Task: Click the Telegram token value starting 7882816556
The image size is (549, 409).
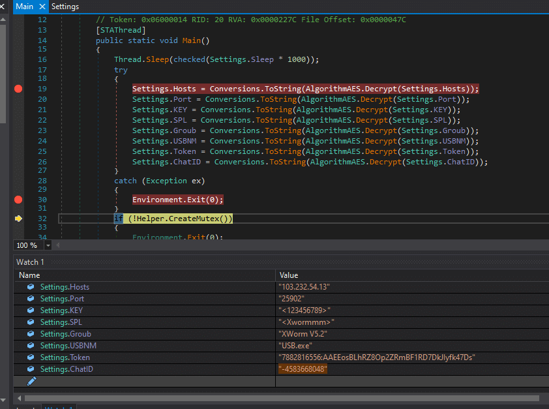Action: coord(377,357)
